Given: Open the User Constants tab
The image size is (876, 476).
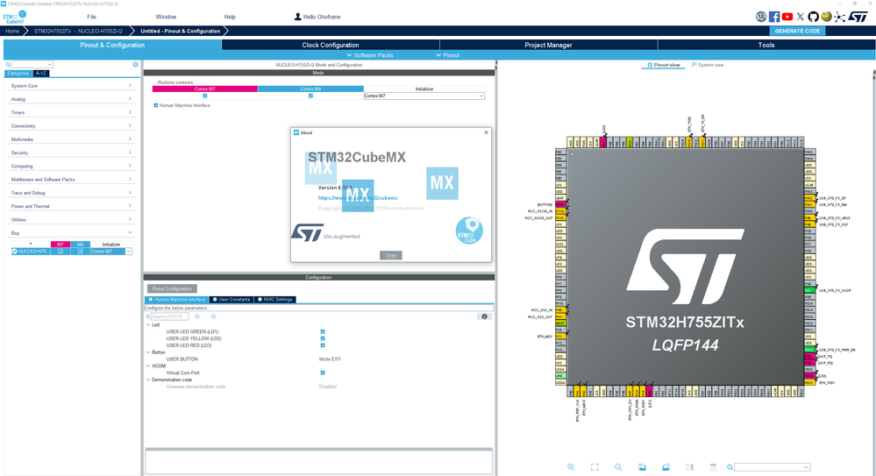Looking at the screenshot, I should pyautogui.click(x=231, y=300).
